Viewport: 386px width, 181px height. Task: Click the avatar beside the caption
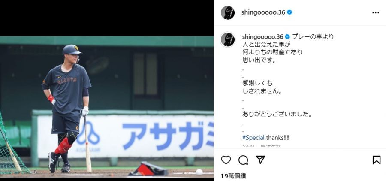point(227,39)
